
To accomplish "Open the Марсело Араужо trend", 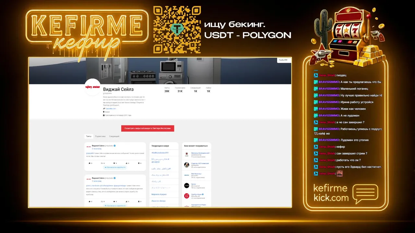I will point(159,194).
